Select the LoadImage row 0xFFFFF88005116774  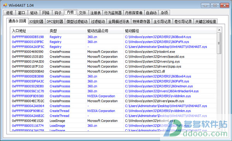pos(113,126)
